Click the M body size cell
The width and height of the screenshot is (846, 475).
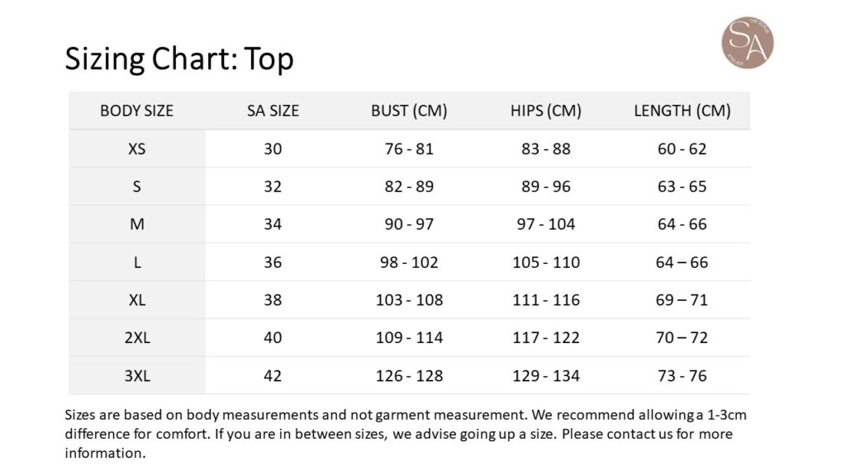pos(136,224)
